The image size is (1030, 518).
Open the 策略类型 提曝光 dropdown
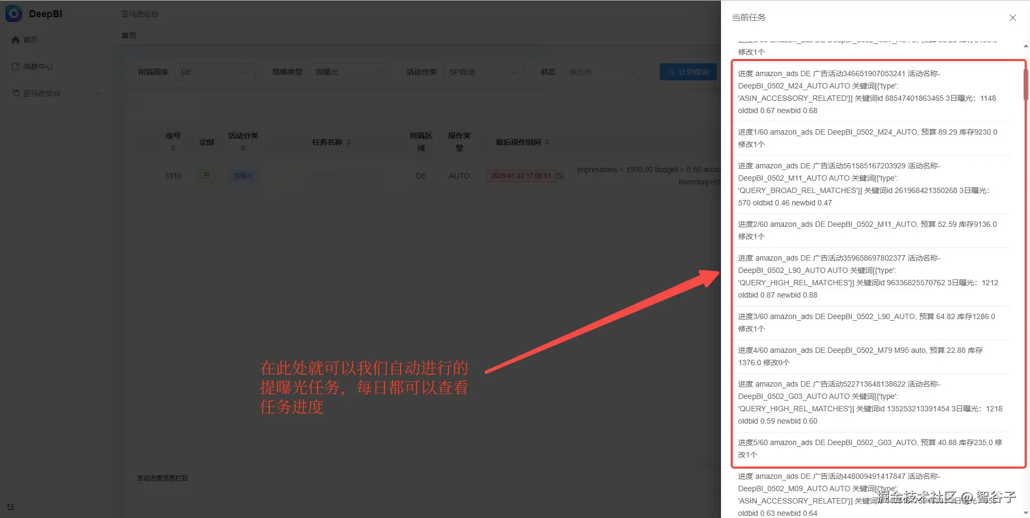click(x=349, y=72)
